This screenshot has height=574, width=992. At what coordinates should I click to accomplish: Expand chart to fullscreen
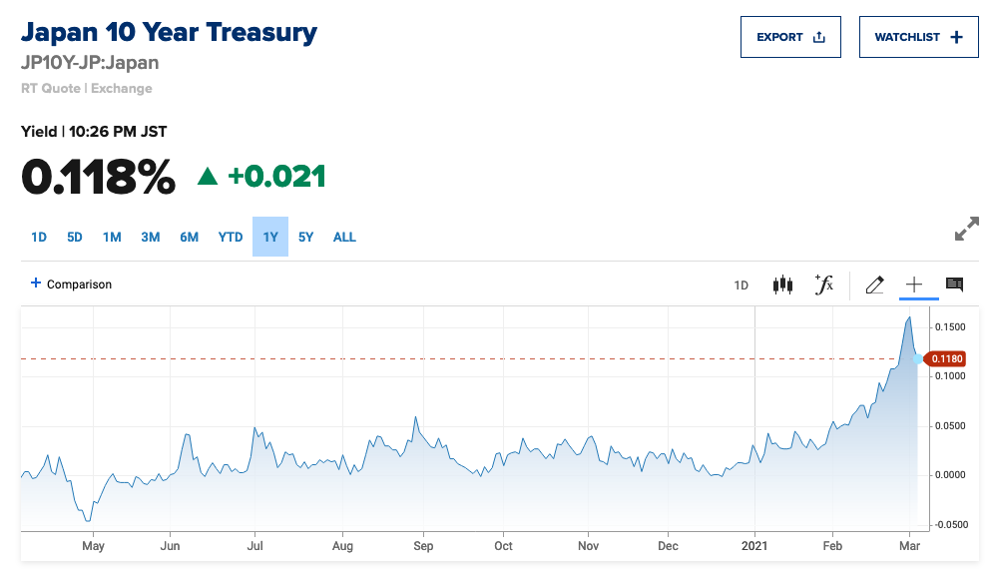click(966, 230)
